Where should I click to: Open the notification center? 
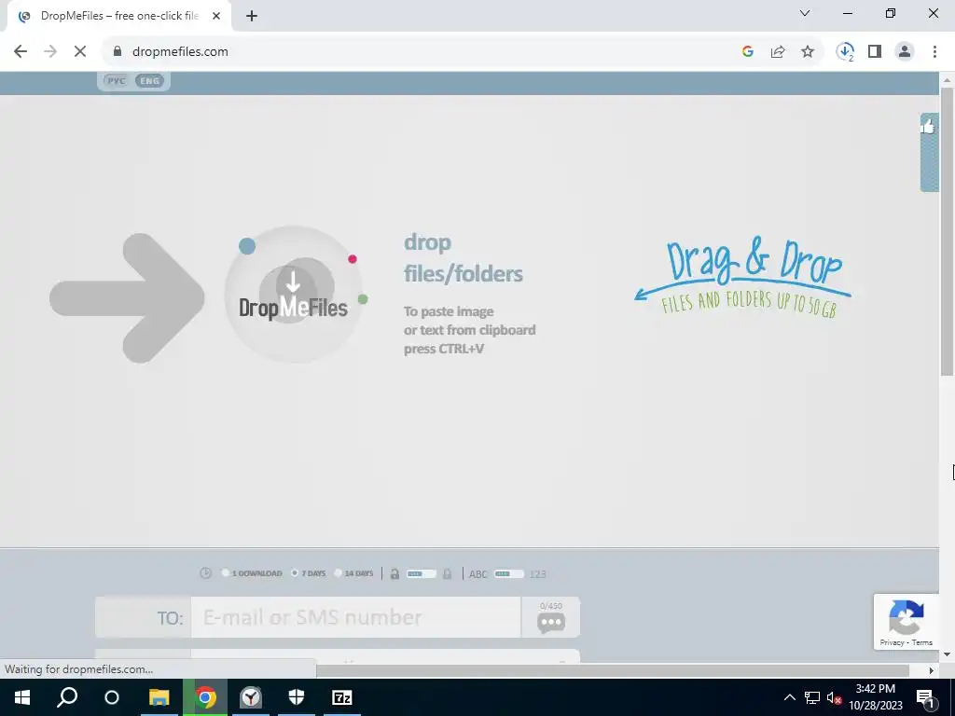(x=926, y=697)
